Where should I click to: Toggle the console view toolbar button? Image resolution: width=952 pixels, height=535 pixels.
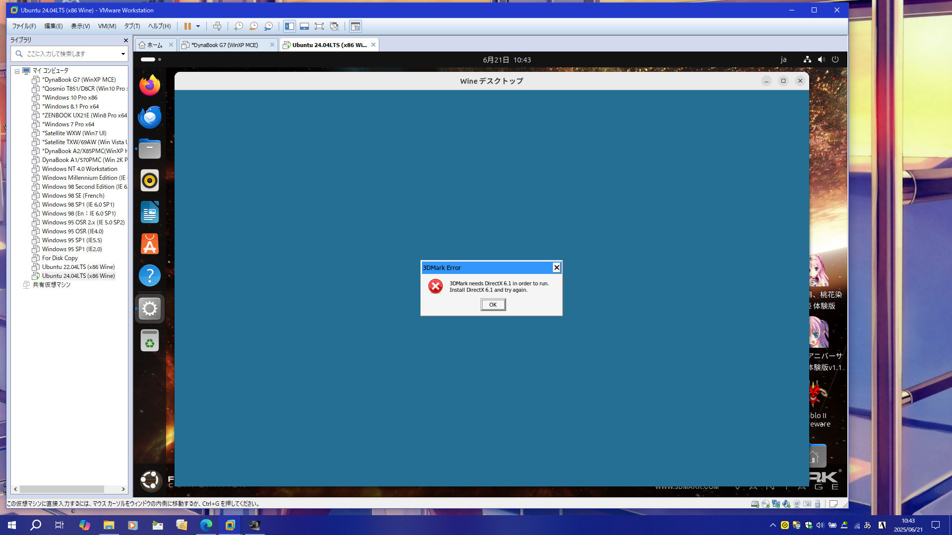click(x=356, y=26)
